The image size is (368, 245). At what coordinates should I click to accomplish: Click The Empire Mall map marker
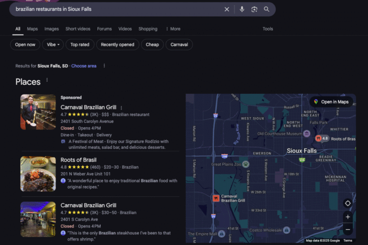[x=221, y=234]
